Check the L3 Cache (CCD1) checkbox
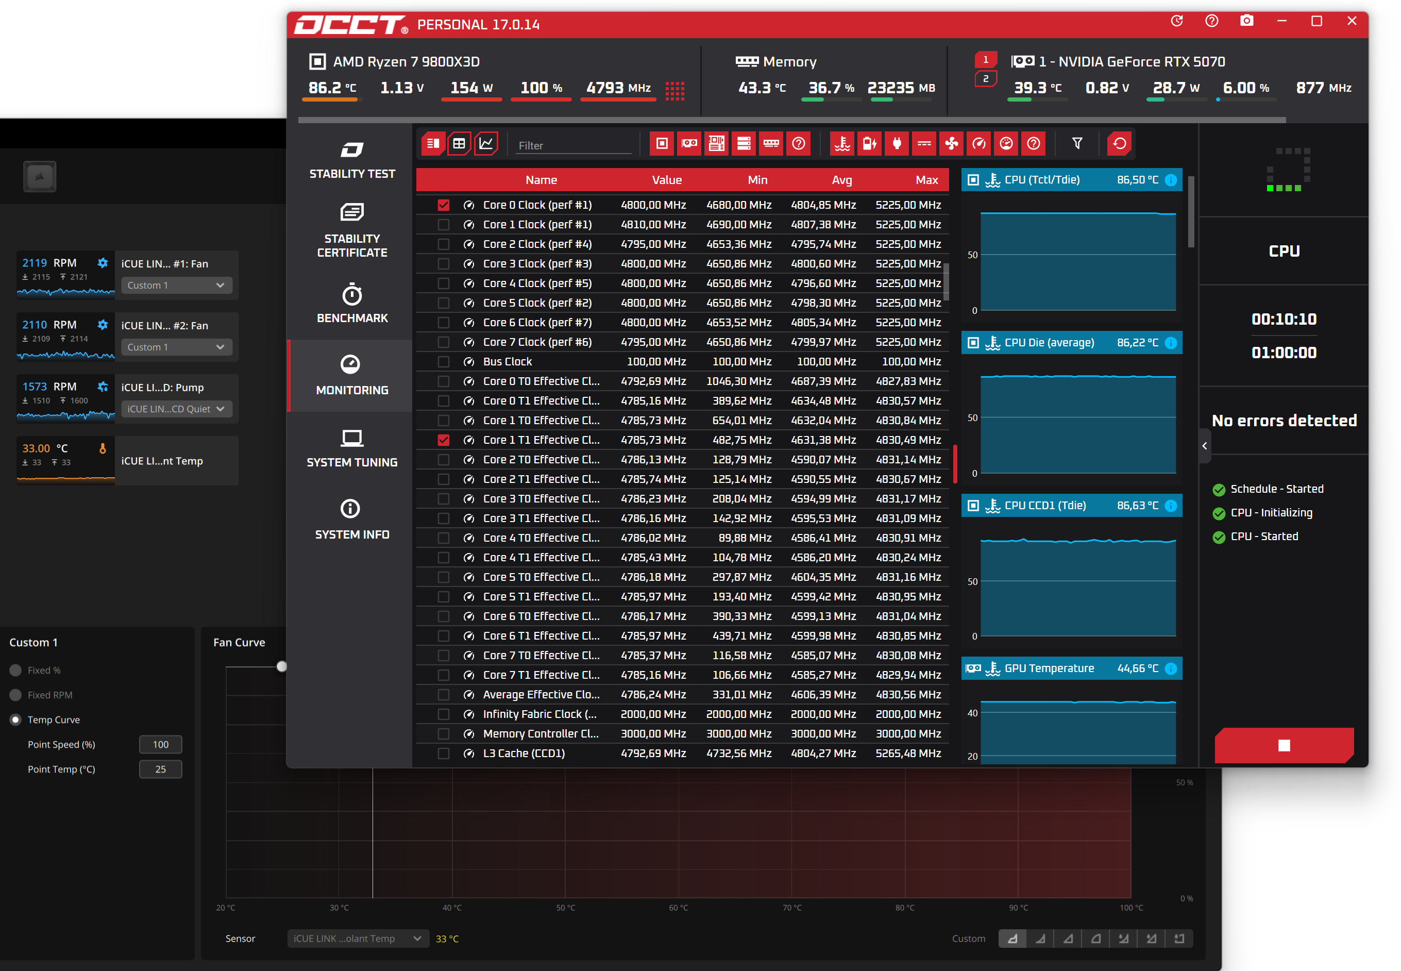The width and height of the screenshot is (1401, 971). (x=443, y=753)
